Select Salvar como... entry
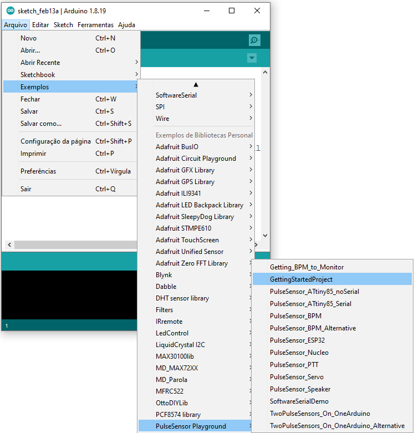Image resolution: width=414 pixels, height=433 pixels. point(70,124)
